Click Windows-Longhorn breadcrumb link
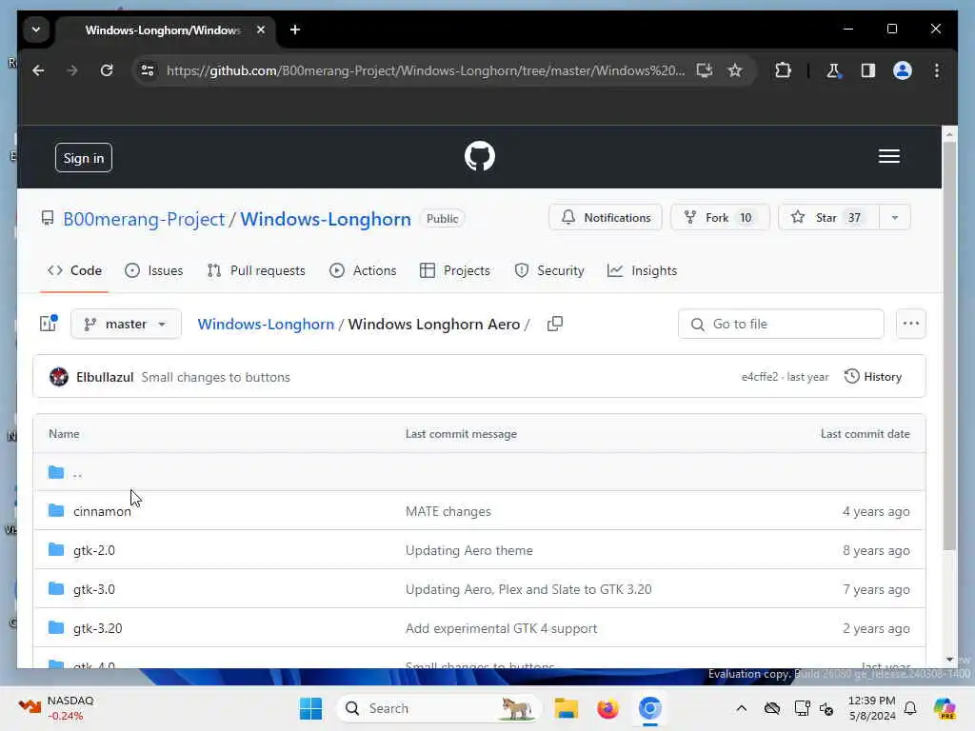Image resolution: width=975 pixels, height=731 pixels. click(x=266, y=324)
